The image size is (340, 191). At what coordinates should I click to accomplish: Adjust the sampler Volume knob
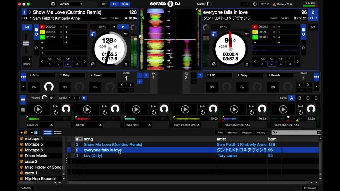point(44,98)
